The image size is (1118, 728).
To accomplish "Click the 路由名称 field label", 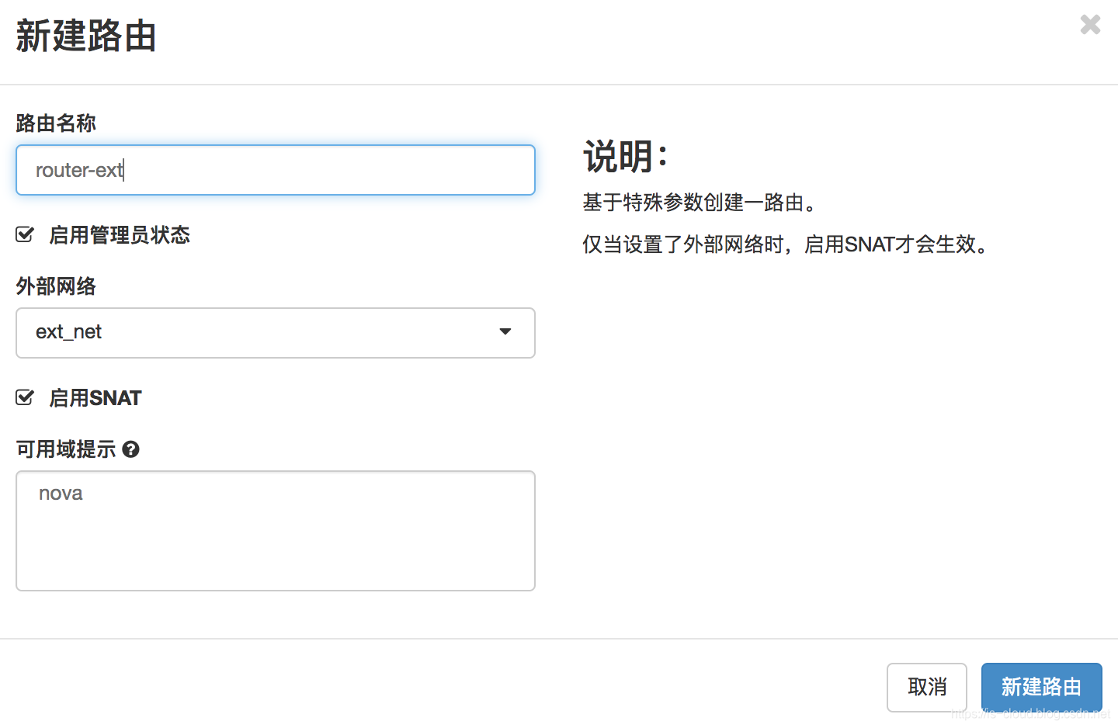I will [56, 123].
